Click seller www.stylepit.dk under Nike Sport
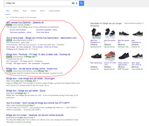 pos(137,69)
